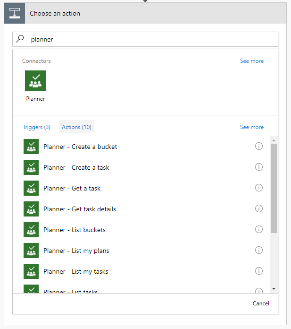Viewport: 291px width, 329px height.
Task: Show info for List my plans
Action: point(259,250)
